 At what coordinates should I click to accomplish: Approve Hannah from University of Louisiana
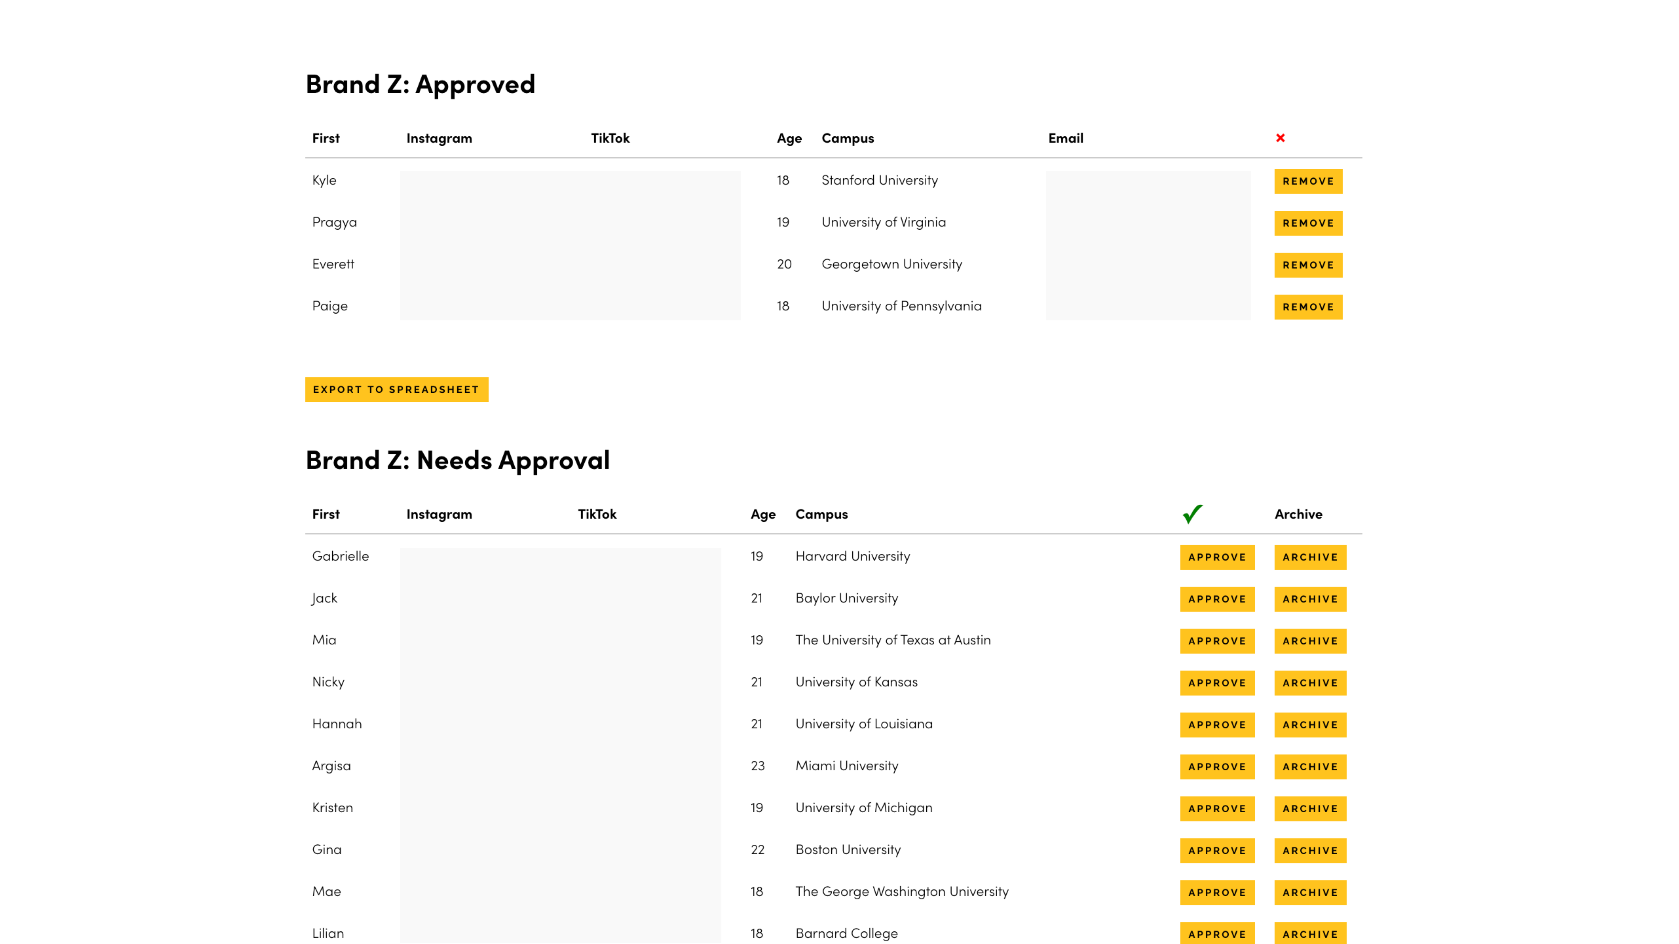1217,725
